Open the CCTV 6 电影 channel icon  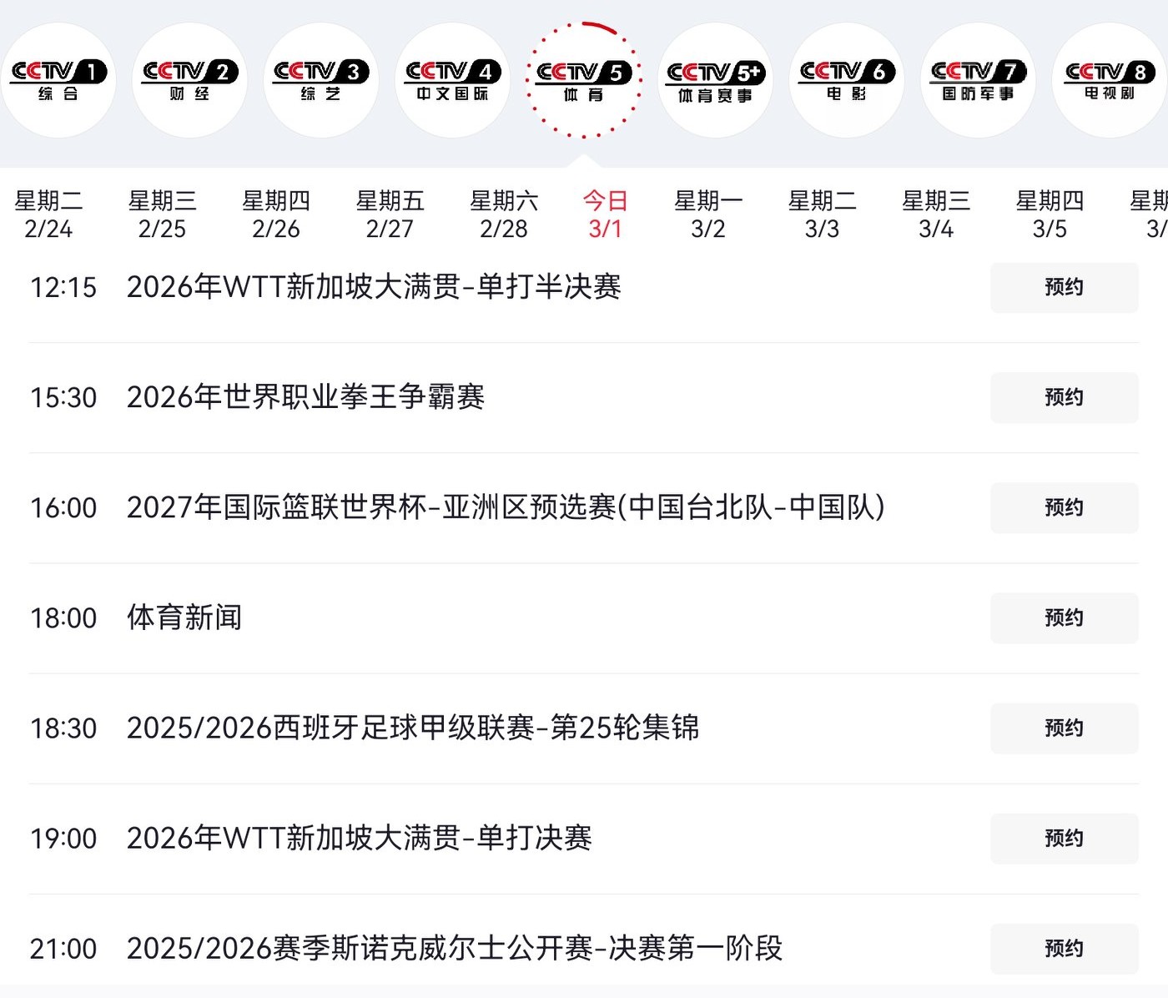pyautogui.click(x=846, y=80)
